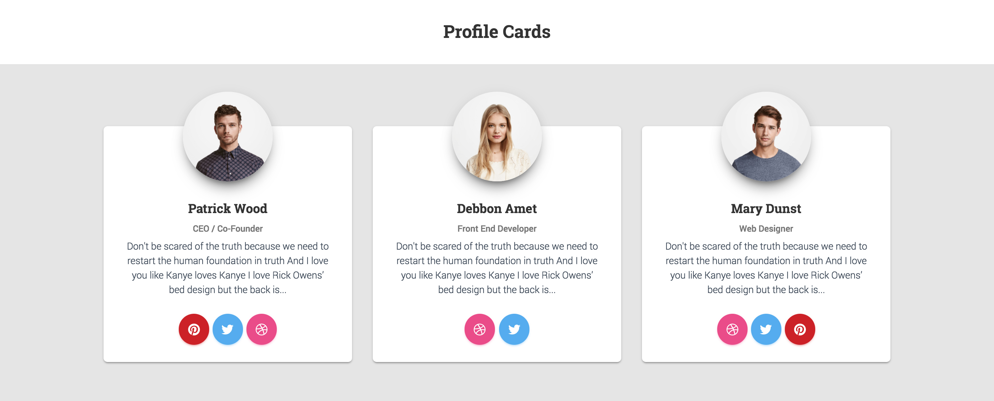Click Patrick Wood's profile photo
Viewport: 994px width, 401px height.
click(x=228, y=137)
